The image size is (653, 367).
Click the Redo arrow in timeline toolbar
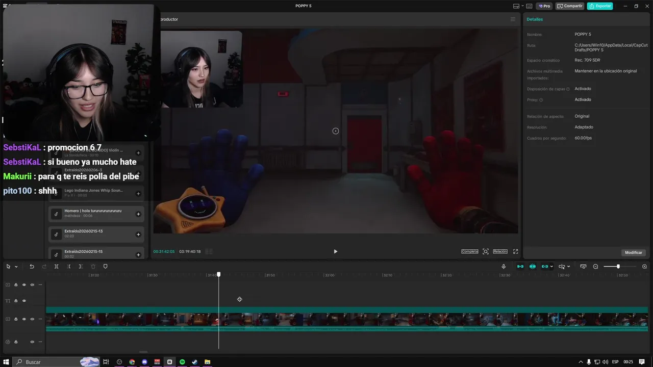pyautogui.click(x=44, y=267)
